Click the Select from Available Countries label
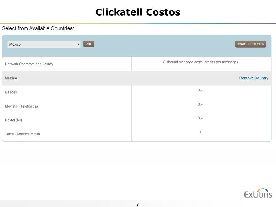 [38, 28]
